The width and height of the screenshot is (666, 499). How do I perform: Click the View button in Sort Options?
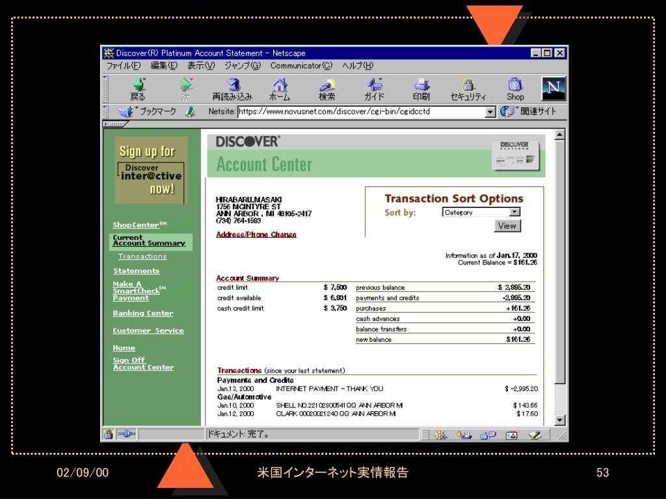pyautogui.click(x=507, y=225)
